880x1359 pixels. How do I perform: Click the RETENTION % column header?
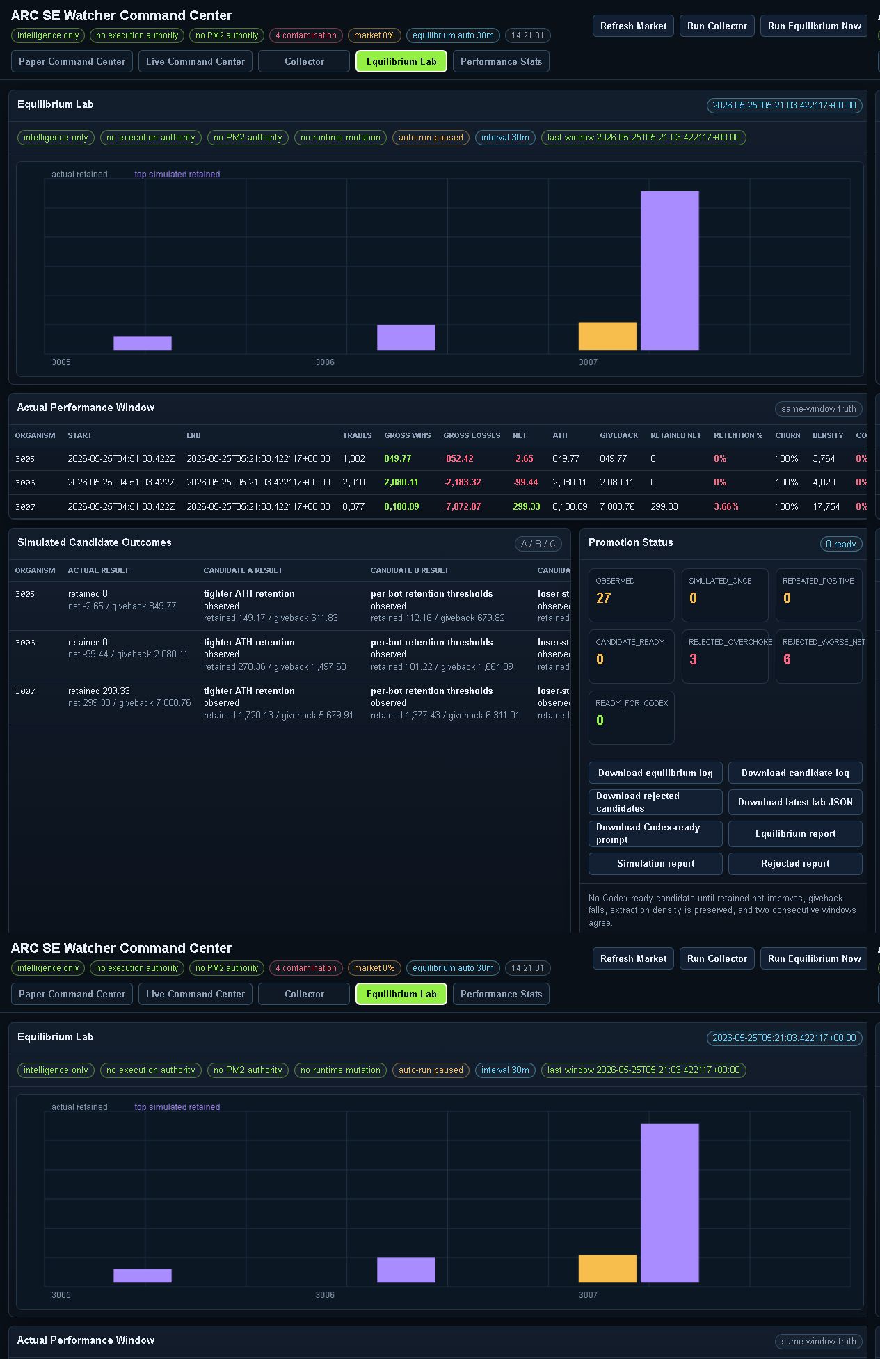pos(738,435)
